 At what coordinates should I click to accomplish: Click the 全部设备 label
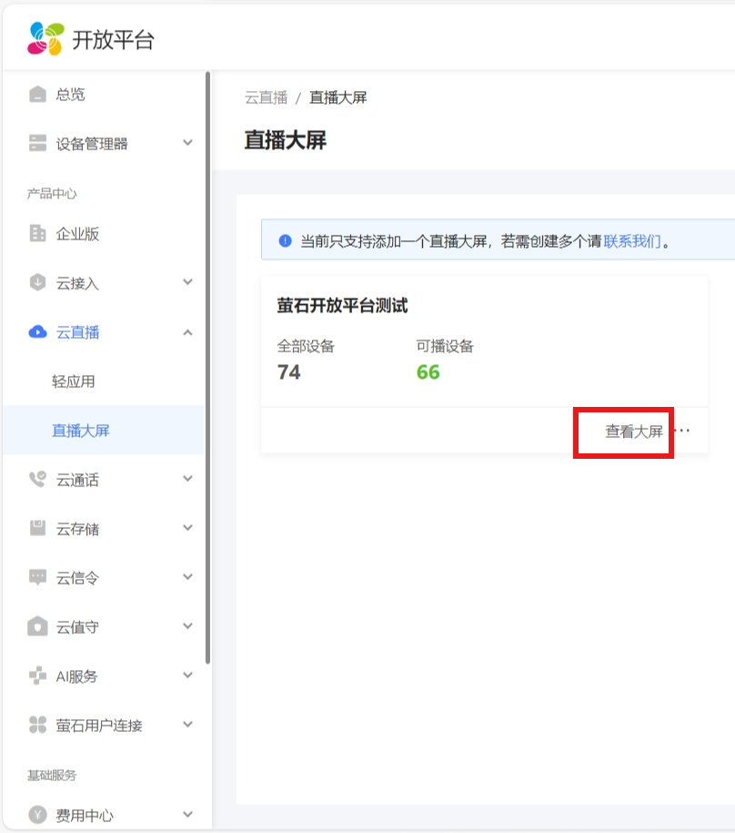click(x=306, y=346)
